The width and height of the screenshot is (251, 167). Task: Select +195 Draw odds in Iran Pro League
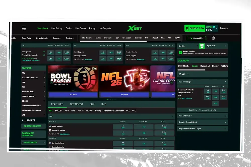215,103
